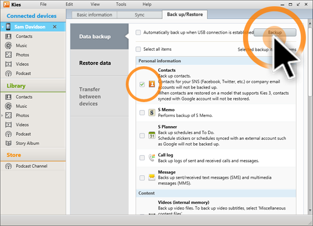Disconnect Sam Davidson device with X
This screenshot has height=226, width=313.
coord(55,27)
